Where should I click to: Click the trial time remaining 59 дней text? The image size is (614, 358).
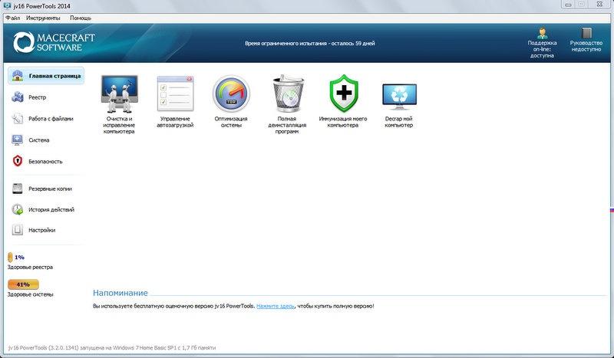[310, 44]
